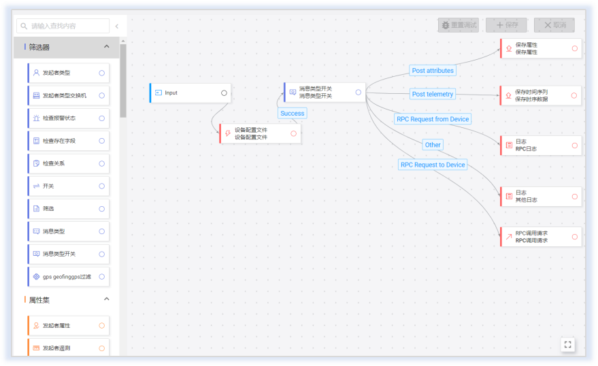
Task: Click output port of 设备配置文件 node
Action: 294,133
